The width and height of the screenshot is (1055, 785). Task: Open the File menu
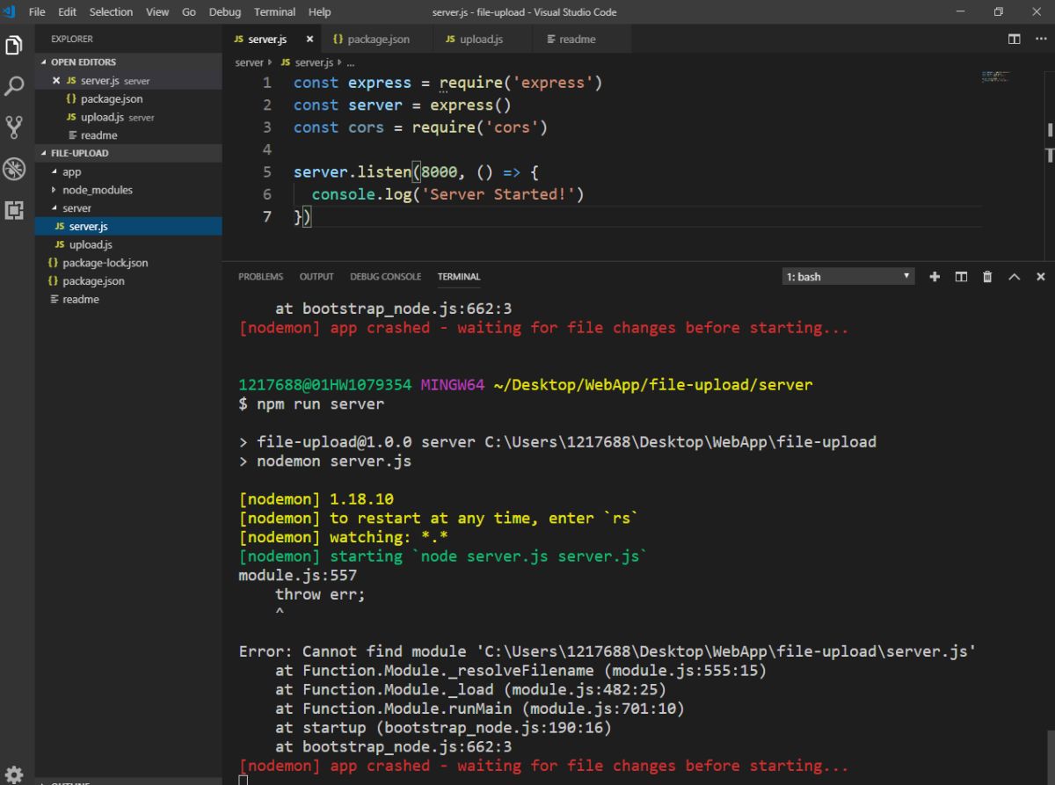tap(37, 11)
